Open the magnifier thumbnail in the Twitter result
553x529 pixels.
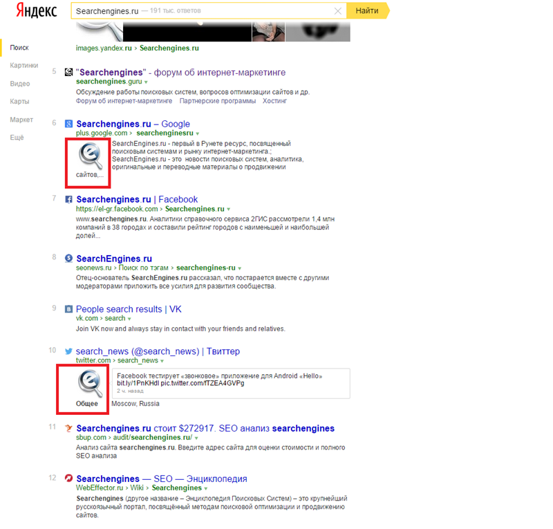pos(91,383)
